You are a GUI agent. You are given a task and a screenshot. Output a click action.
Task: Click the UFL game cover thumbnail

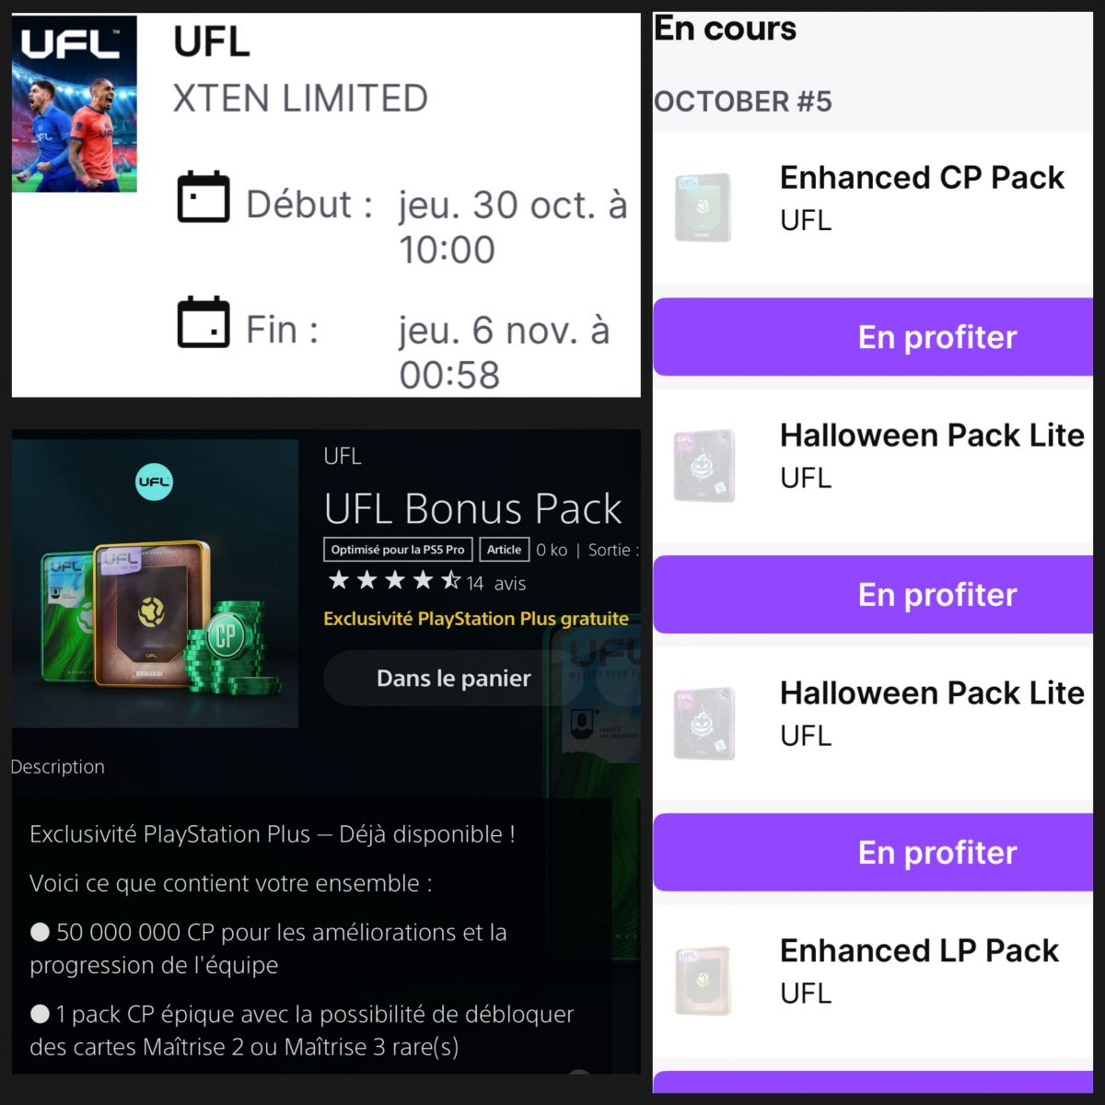[75, 103]
